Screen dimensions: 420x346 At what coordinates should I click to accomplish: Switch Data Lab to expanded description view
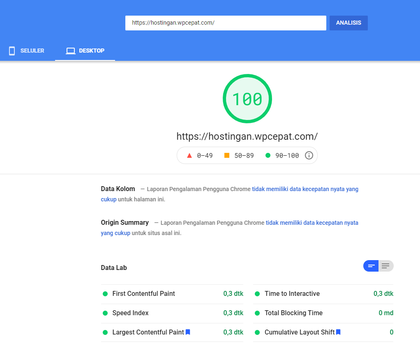point(385,266)
